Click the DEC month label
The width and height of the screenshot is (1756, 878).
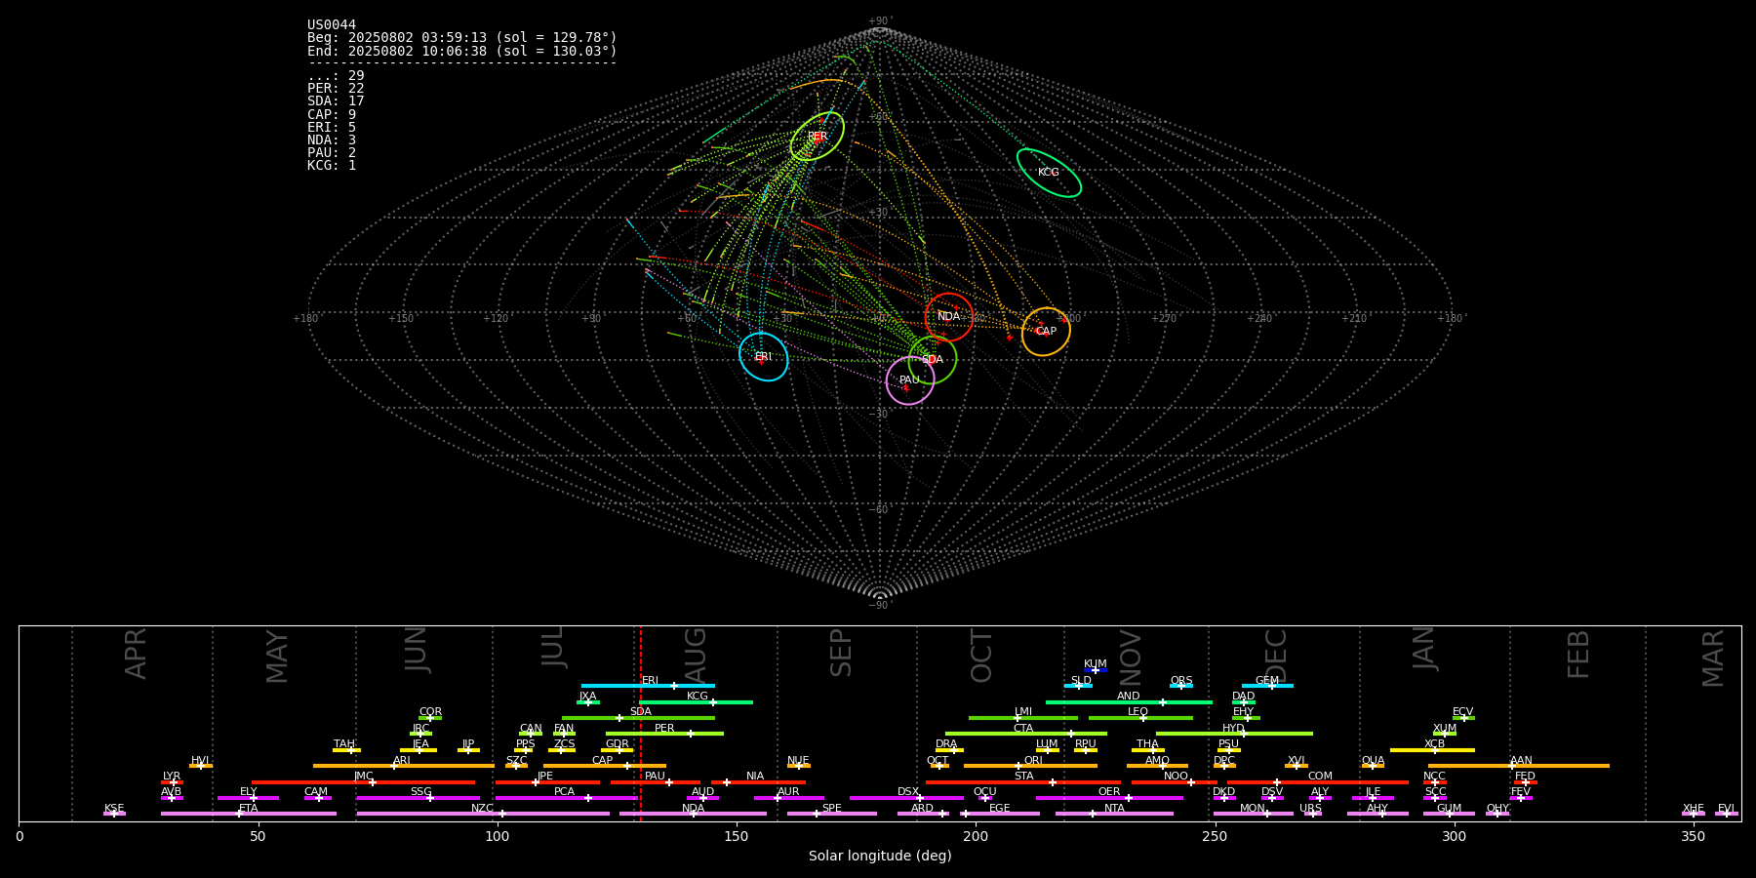click(x=1276, y=656)
